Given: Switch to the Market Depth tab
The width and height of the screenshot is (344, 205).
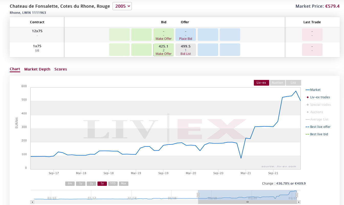Looking at the screenshot, I should 37,69.
